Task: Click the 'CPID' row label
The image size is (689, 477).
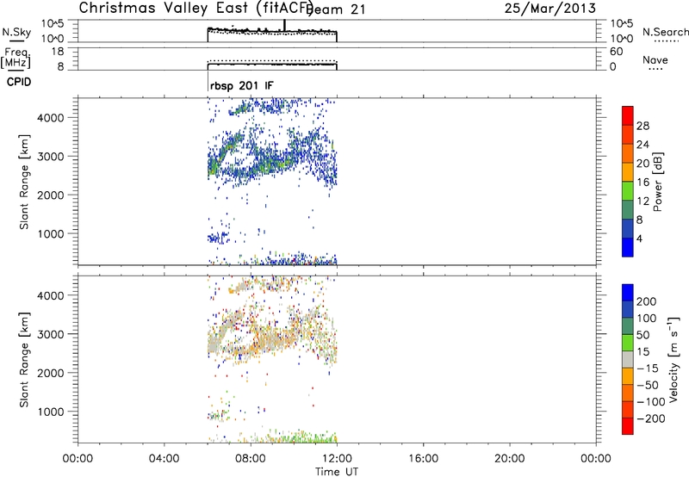Action: [x=19, y=82]
